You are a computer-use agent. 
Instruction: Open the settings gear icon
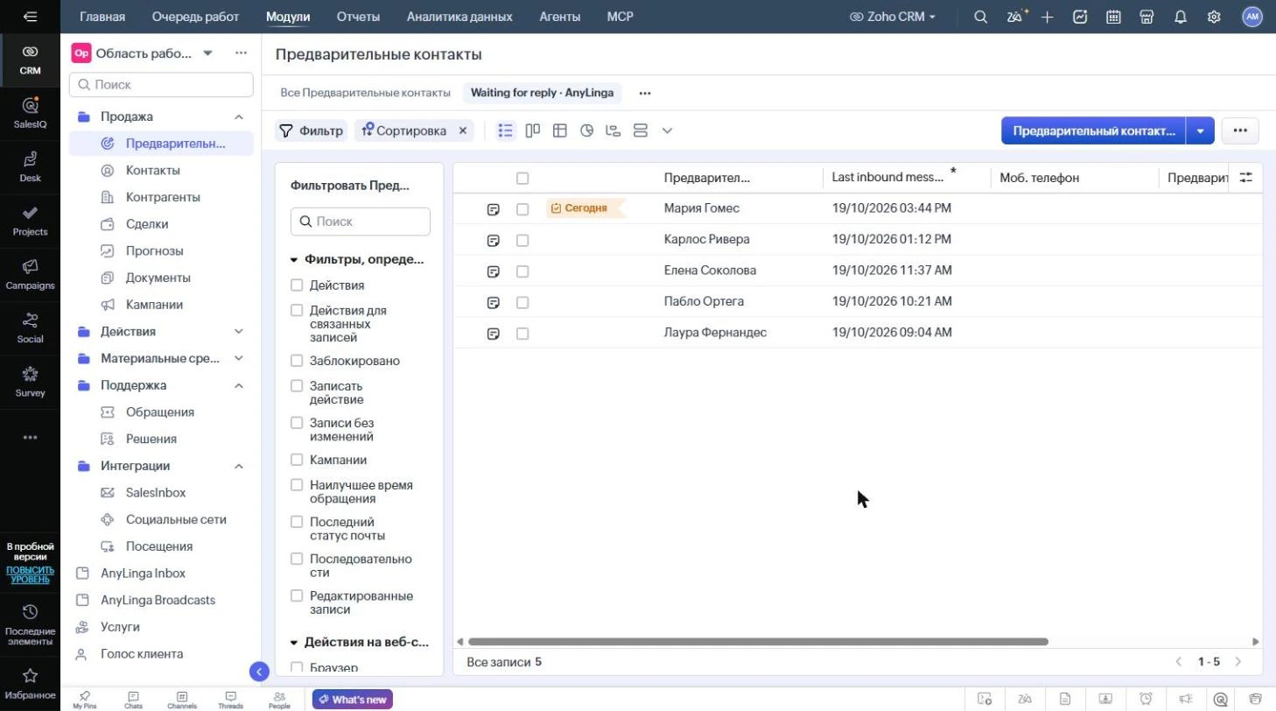[1214, 17]
